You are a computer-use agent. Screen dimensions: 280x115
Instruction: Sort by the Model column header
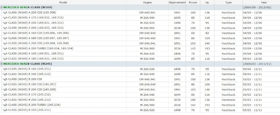point(63,3)
